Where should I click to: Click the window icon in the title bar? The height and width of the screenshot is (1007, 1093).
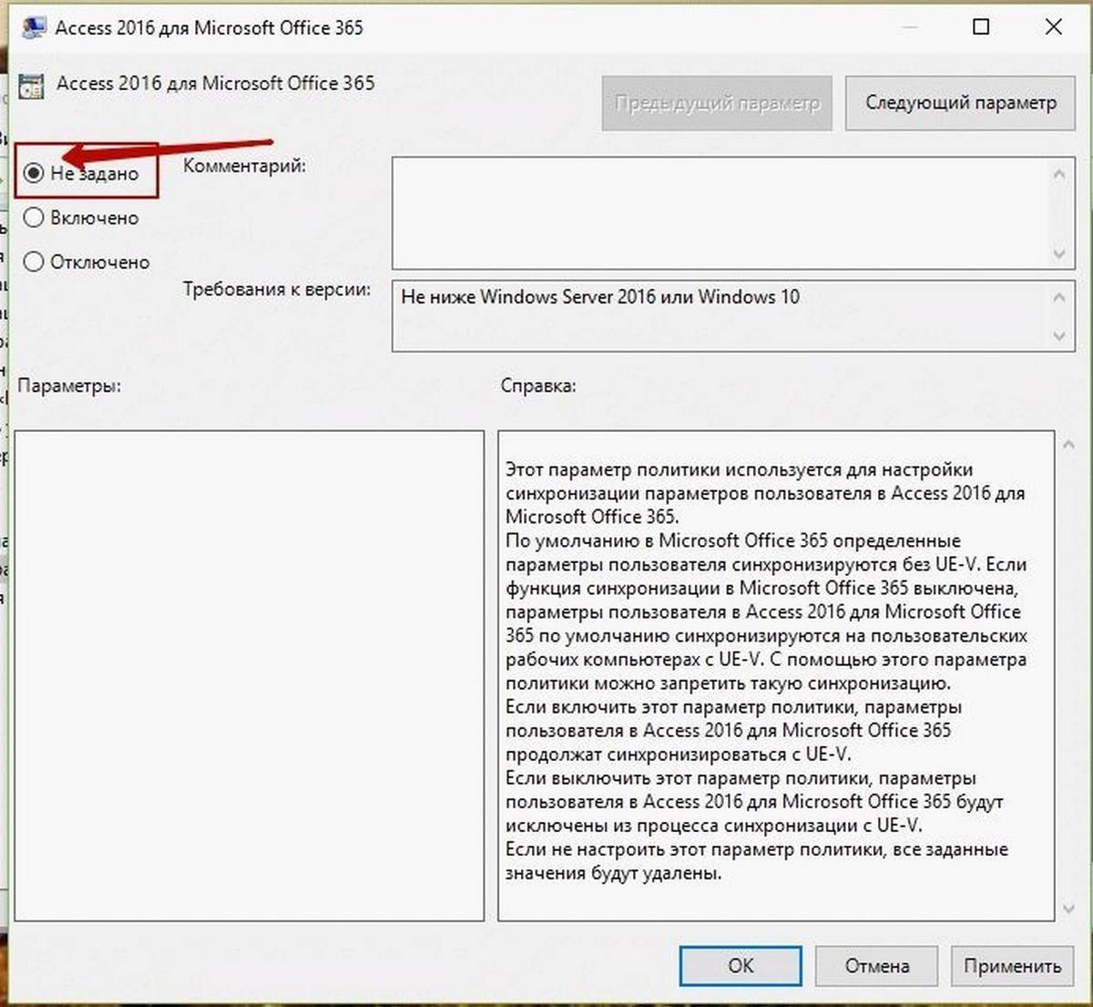[34, 26]
